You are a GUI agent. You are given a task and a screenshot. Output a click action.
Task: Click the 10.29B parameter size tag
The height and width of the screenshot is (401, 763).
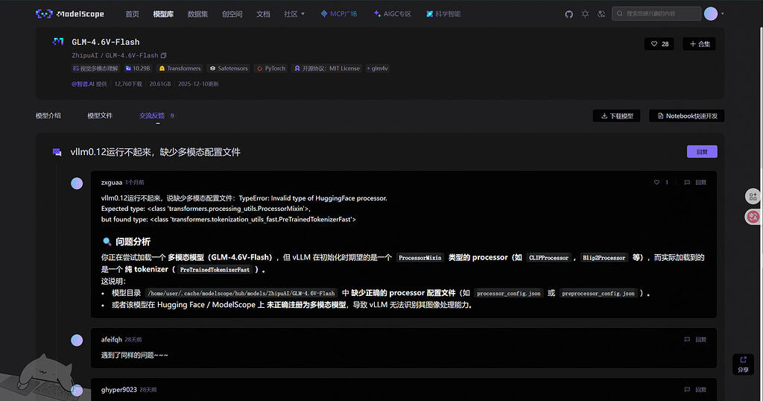138,69
